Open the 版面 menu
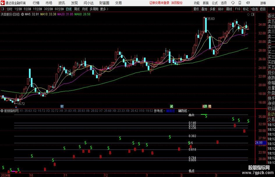This screenshot has width=275, height=177. pos(206,3)
